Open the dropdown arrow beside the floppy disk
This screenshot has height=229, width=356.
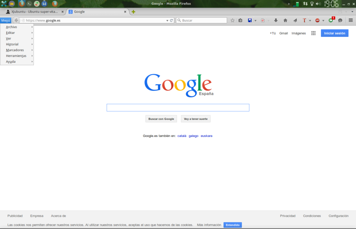point(256,21)
